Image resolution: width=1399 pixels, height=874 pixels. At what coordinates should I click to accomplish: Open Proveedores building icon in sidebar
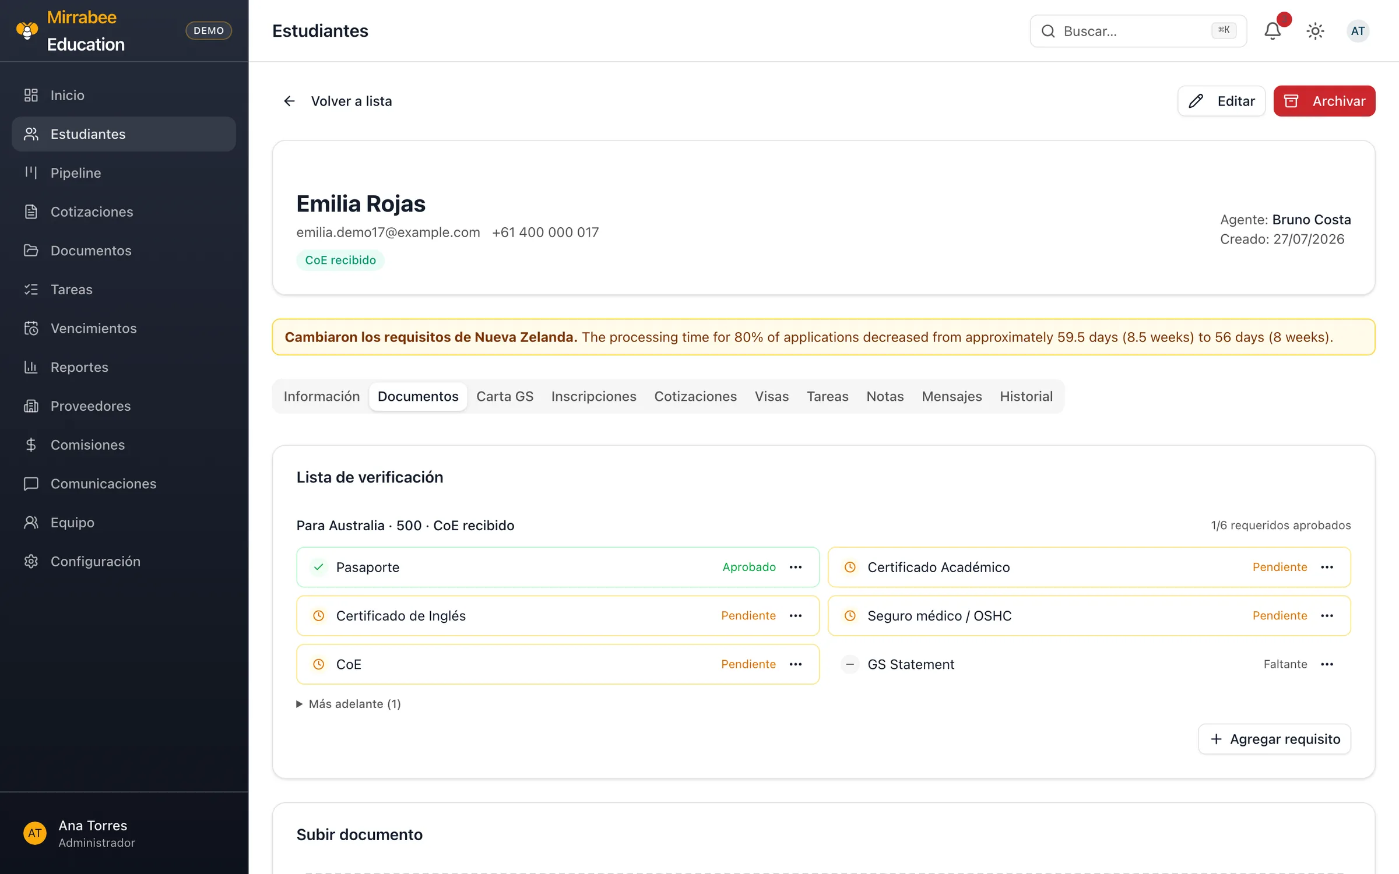31,406
